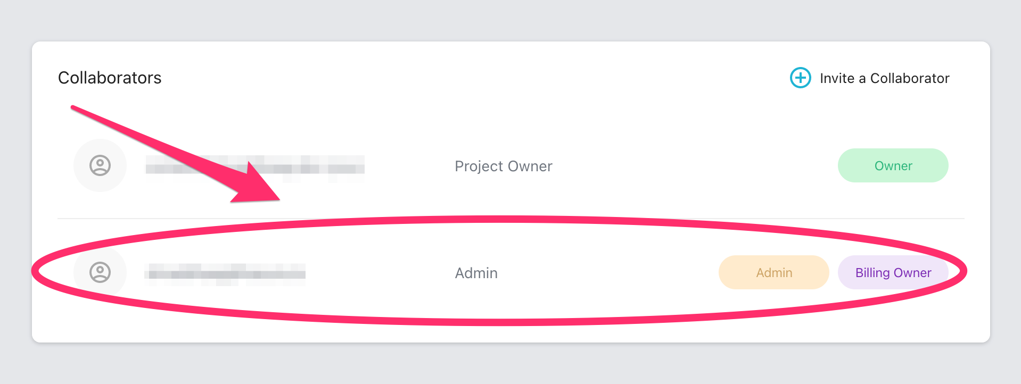Open the Billing Owner badge role options

click(x=893, y=272)
